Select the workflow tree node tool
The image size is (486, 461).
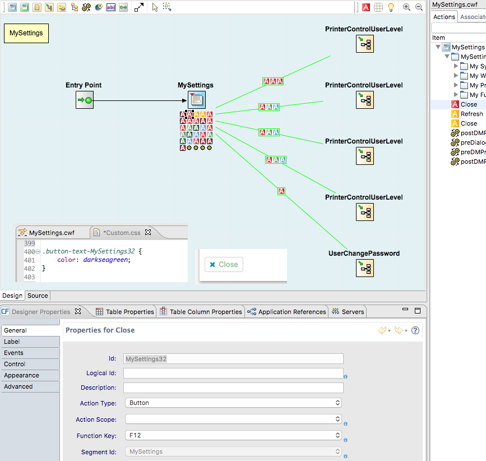[x=49, y=7]
